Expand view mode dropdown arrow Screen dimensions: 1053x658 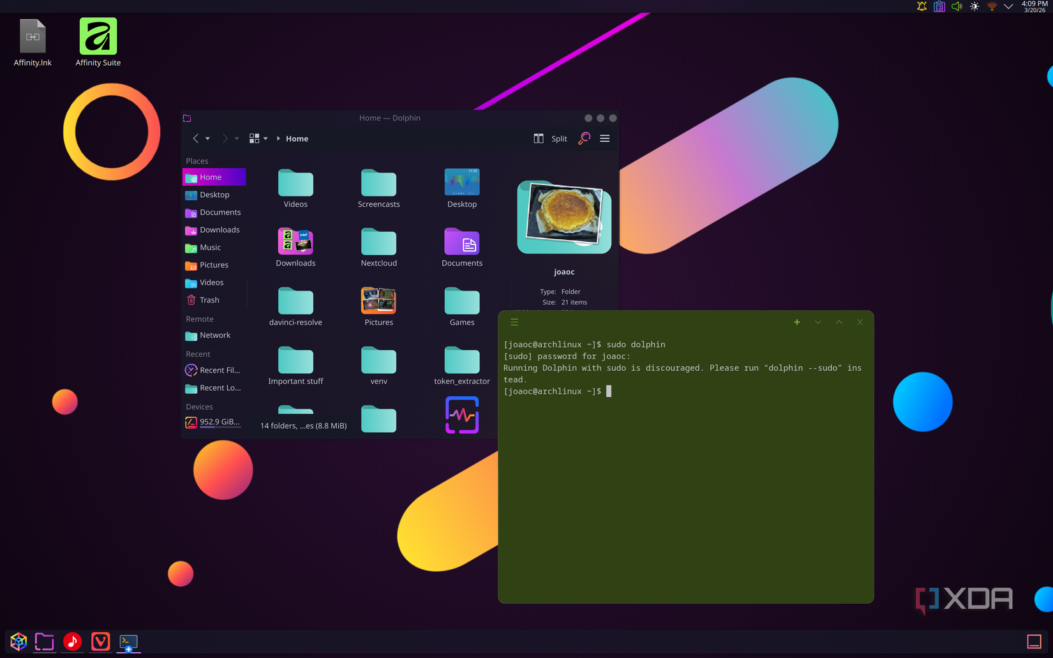[265, 138]
